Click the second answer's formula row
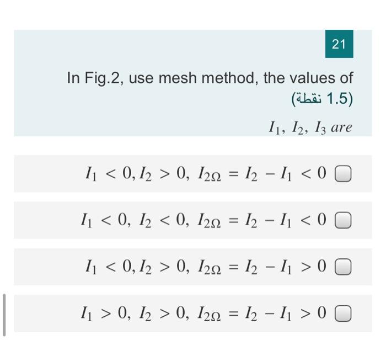This screenshot has height=356, width=386. pyautogui.click(x=193, y=220)
